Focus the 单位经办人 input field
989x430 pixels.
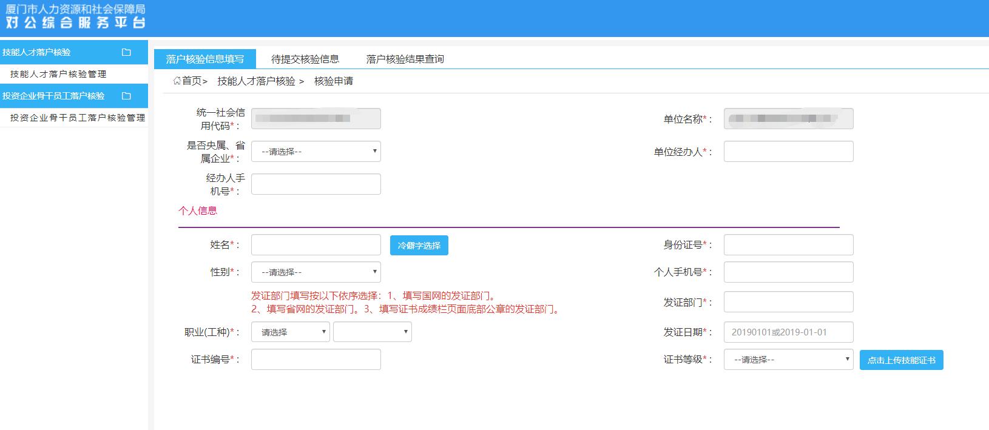(789, 151)
